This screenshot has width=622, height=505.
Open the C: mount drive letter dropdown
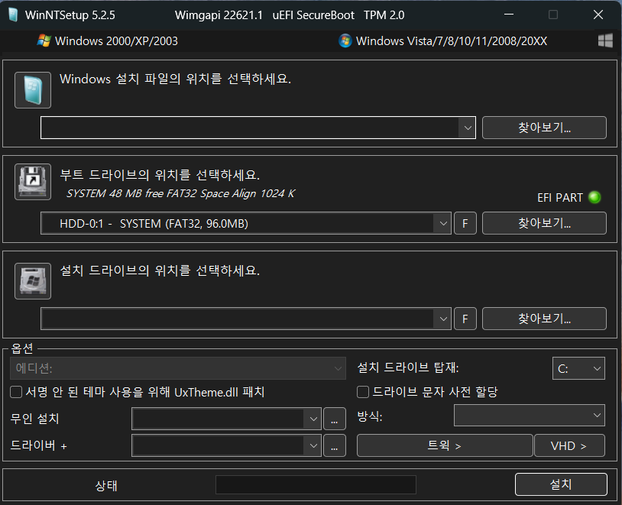coord(578,368)
